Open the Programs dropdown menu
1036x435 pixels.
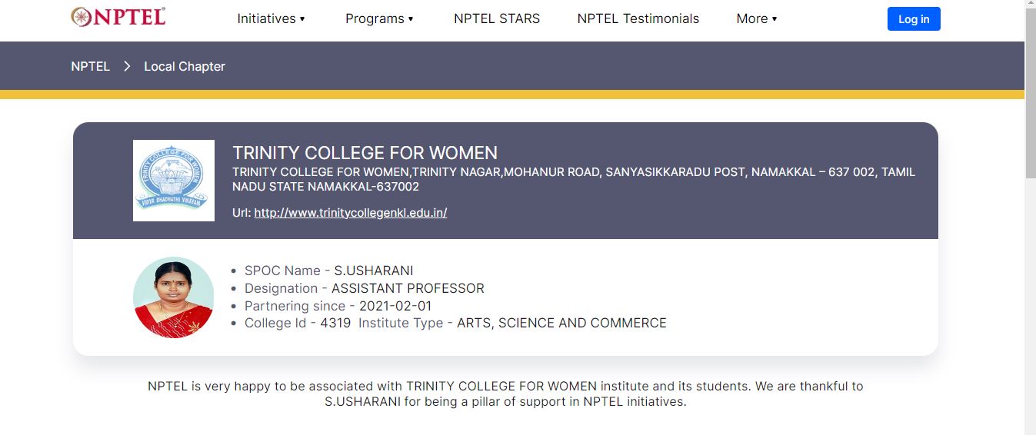click(x=379, y=18)
